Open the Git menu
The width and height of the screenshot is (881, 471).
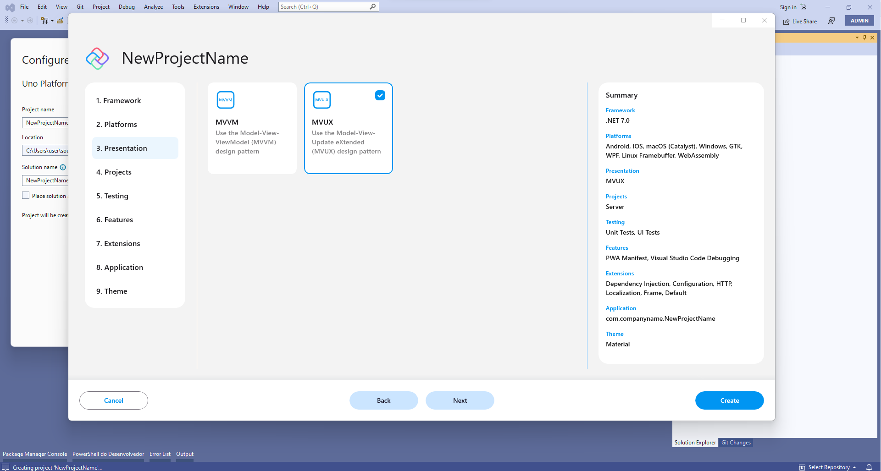(80, 7)
